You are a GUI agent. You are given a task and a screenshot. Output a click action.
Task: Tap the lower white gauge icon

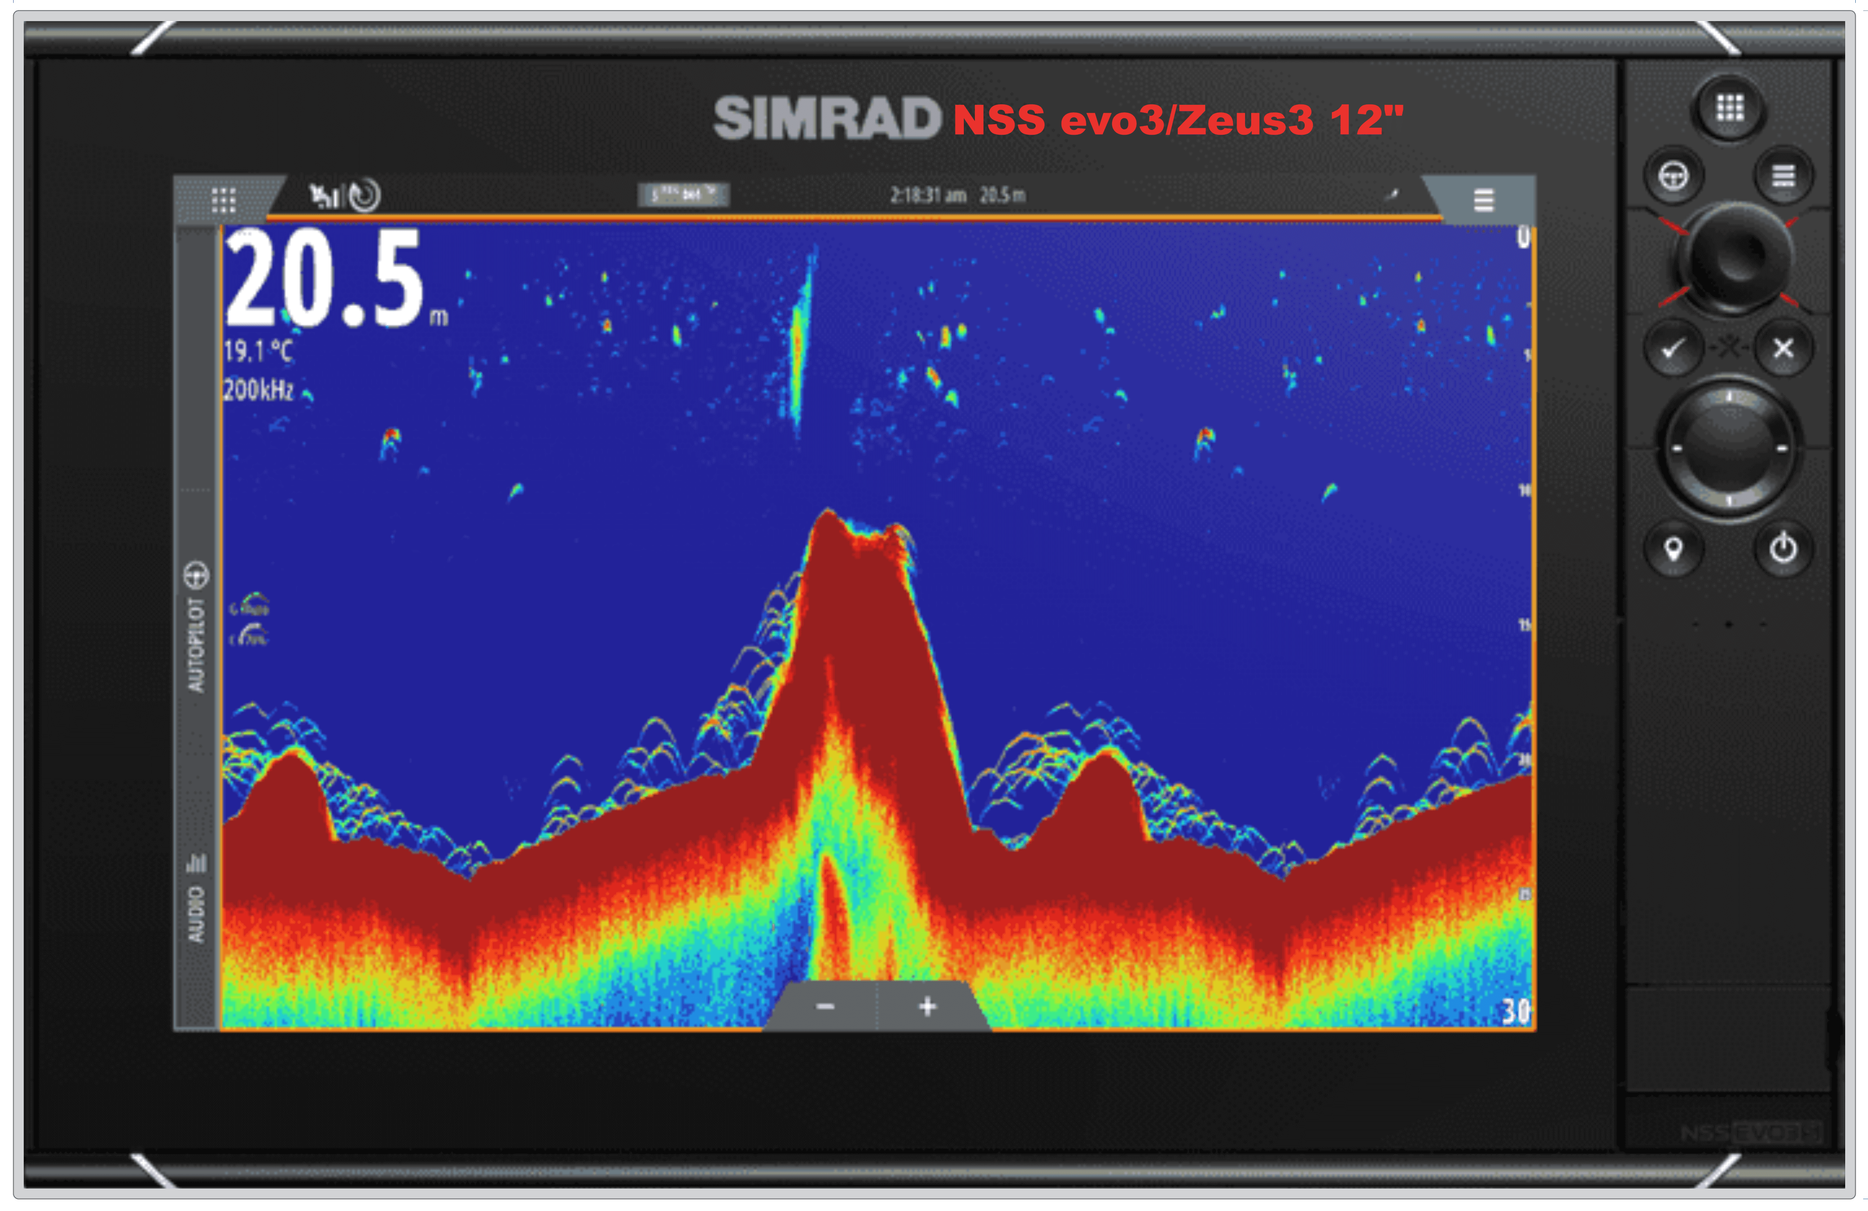[250, 634]
